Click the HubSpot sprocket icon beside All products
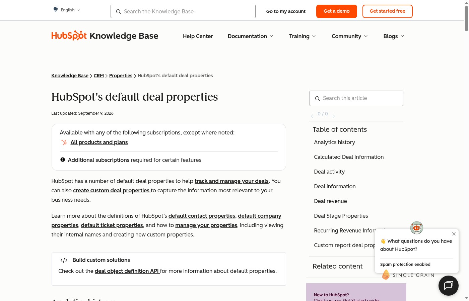This screenshot has height=301, width=469. (x=64, y=142)
